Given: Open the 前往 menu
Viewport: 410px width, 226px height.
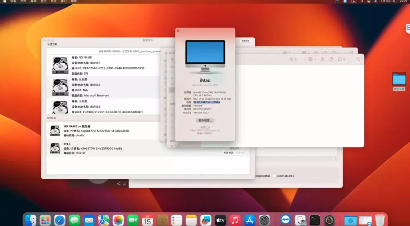Looking at the screenshot, I should (x=54, y=1).
